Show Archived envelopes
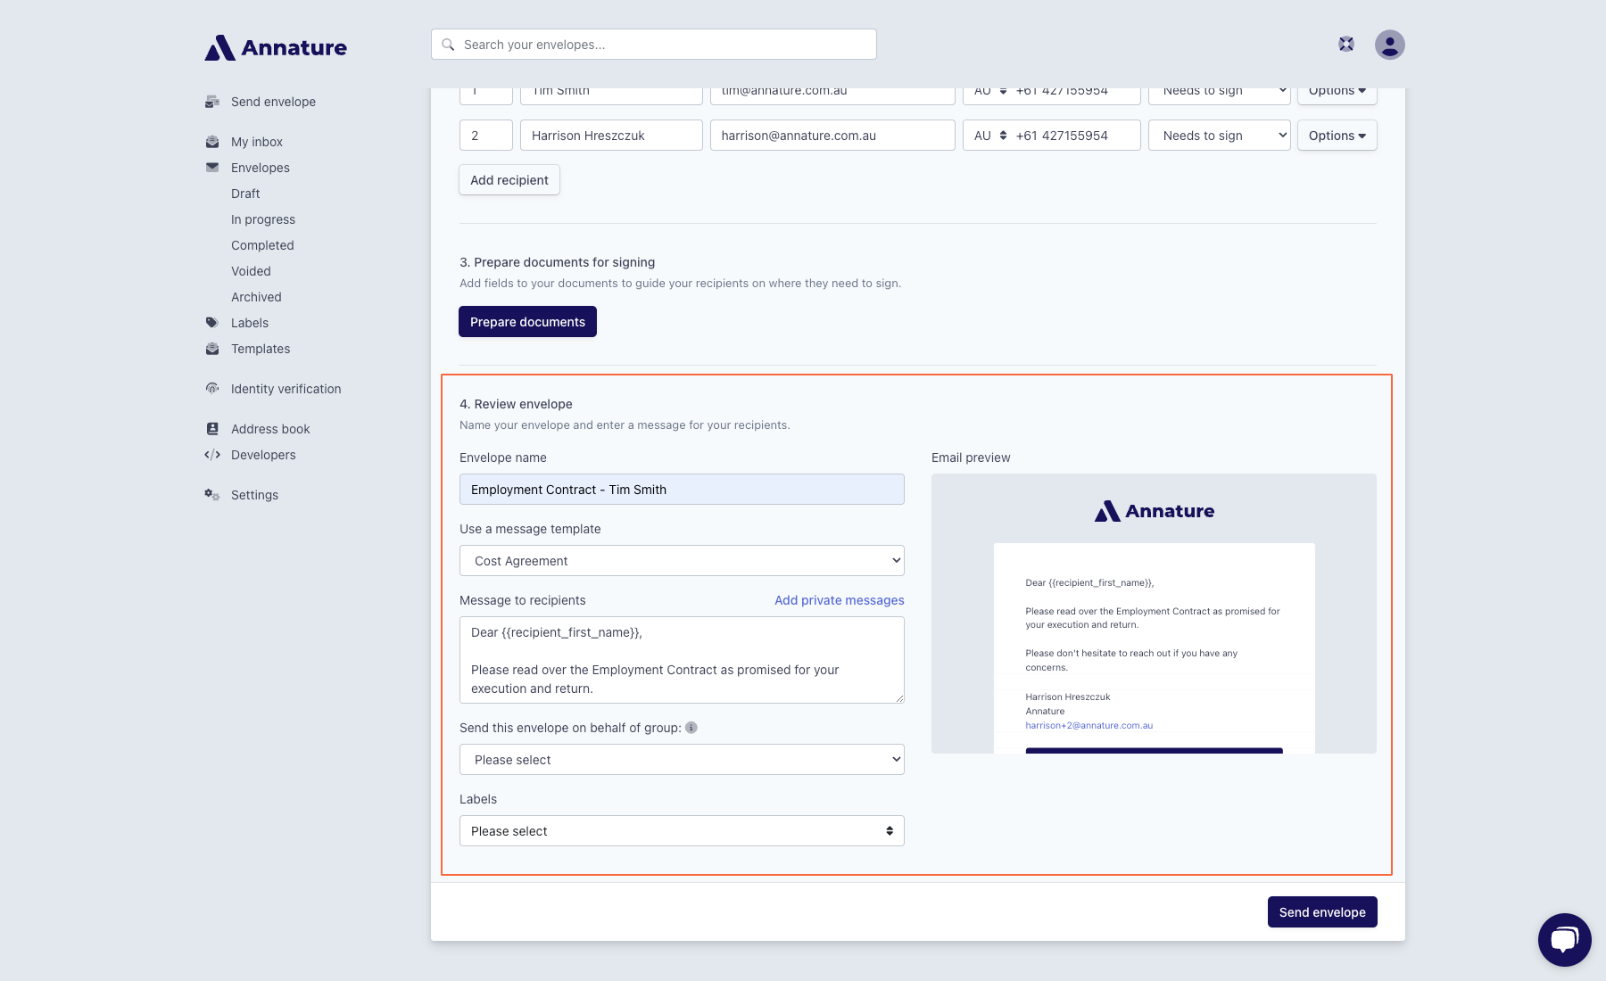This screenshot has height=981, width=1606. tap(256, 297)
